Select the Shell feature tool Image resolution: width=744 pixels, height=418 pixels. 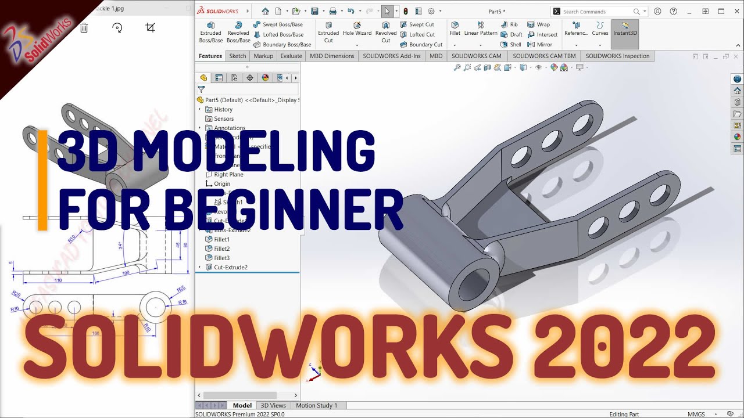coord(511,44)
